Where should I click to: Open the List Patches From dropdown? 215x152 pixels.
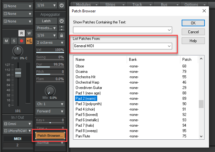[122, 46]
